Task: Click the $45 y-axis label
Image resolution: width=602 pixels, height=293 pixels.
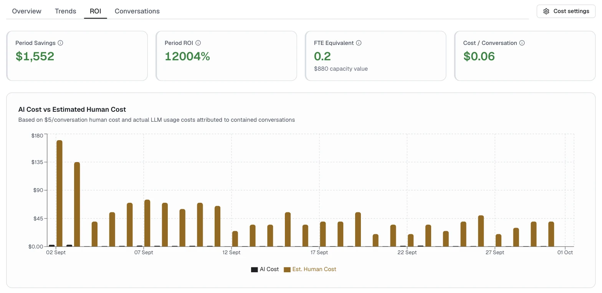Action: 38,219
